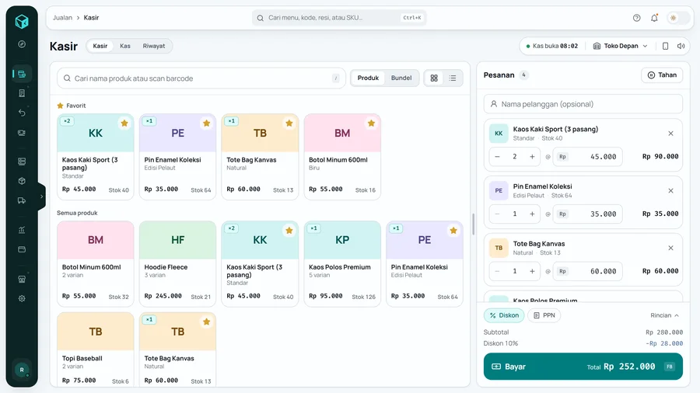Expand the sidebar with the arrow handle

pos(41,196)
